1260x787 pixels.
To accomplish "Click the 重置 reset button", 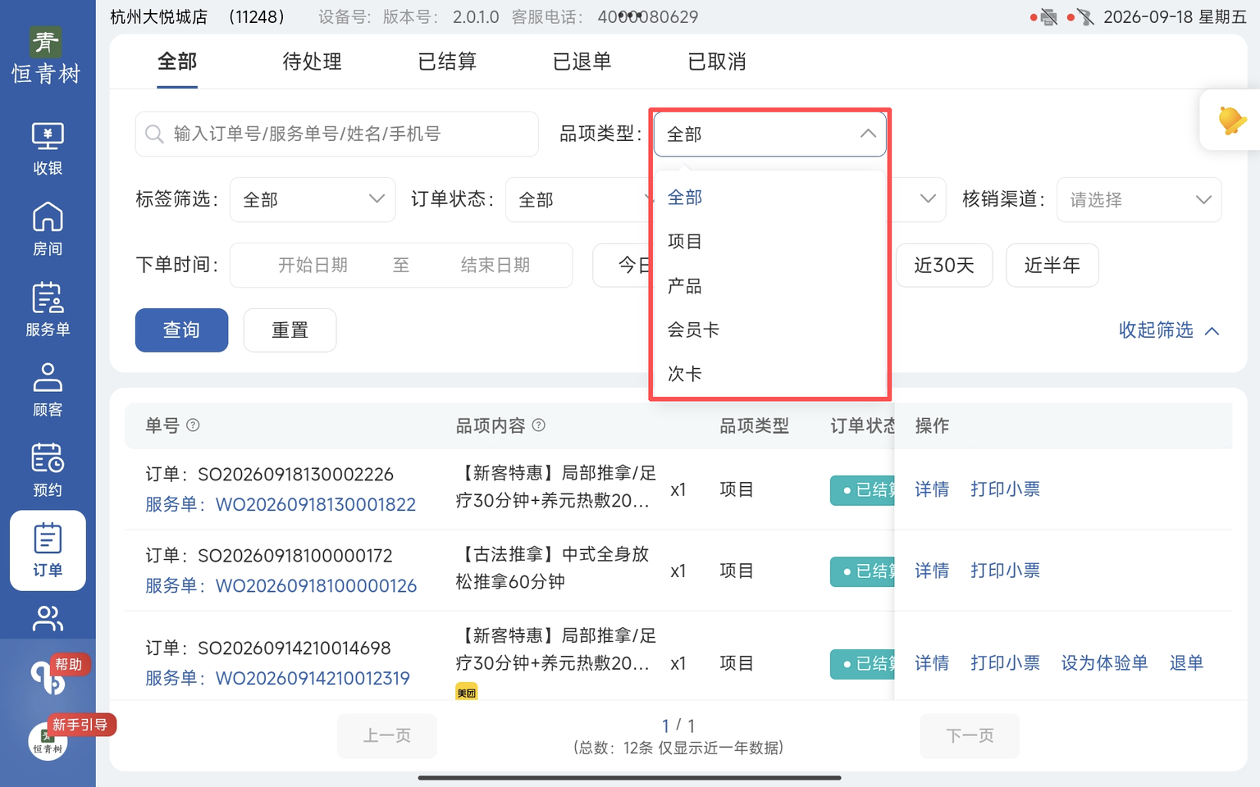I will (x=290, y=330).
